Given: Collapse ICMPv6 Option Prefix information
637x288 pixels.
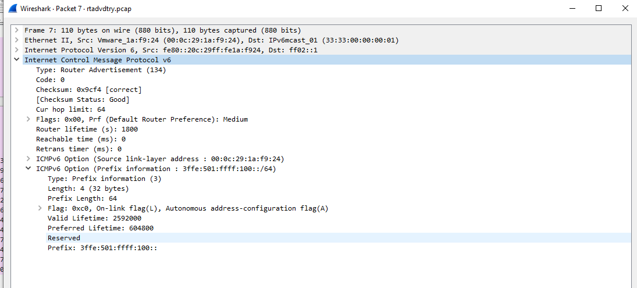Looking at the screenshot, I should click(x=29, y=169).
